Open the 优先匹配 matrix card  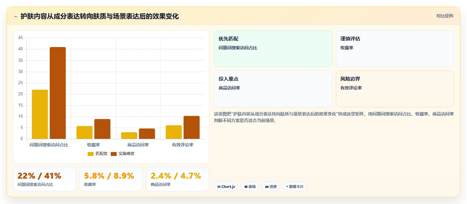(x=273, y=49)
